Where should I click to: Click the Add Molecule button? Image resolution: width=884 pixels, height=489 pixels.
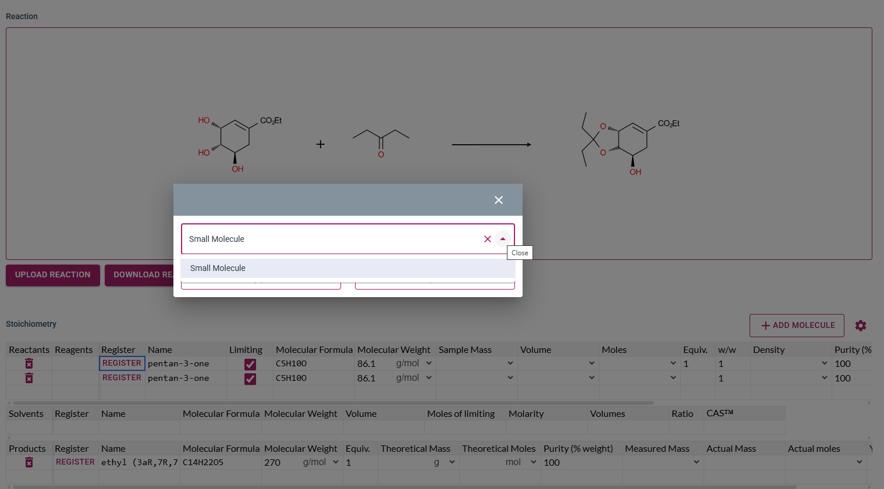click(x=797, y=326)
